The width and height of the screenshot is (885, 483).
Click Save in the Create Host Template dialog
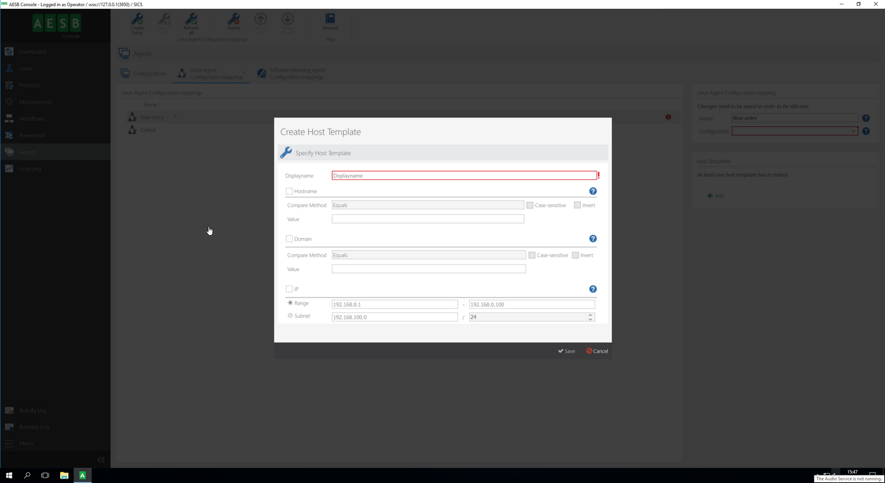[x=567, y=351]
